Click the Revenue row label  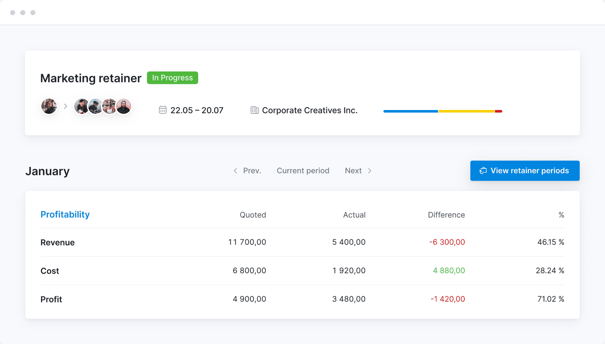[57, 242]
